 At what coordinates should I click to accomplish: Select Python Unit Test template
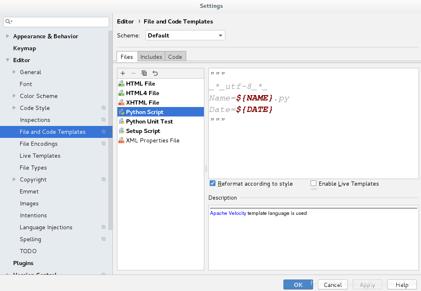[161, 121]
